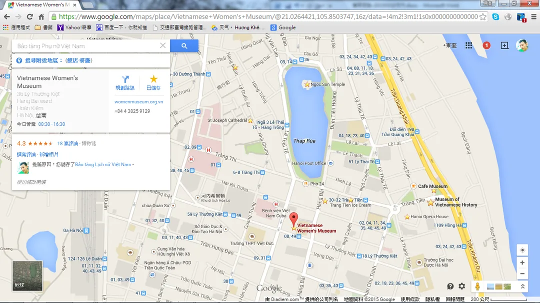This screenshot has width=540, height=303.
Task: Click the Ngoc Son Temple star marker
Action: click(307, 84)
